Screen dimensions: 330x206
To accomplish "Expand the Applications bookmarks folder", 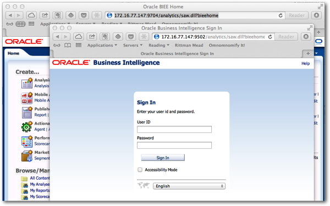I will point(102,45).
